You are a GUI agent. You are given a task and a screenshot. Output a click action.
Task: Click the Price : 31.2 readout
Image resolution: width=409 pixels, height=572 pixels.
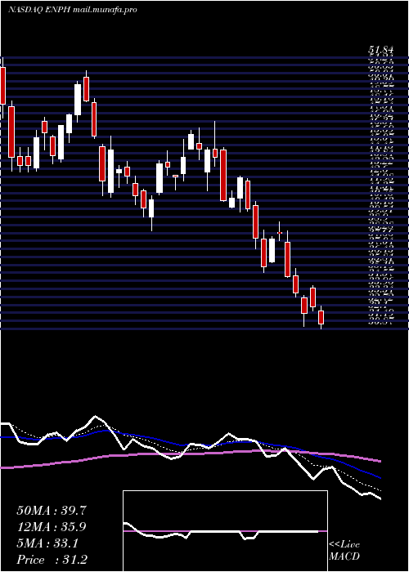coord(52,560)
